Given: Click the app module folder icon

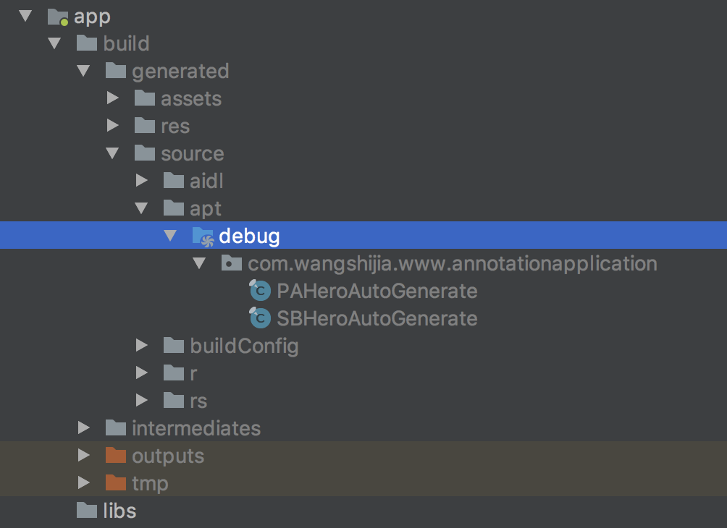Looking at the screenshot, I should (57, 16).
